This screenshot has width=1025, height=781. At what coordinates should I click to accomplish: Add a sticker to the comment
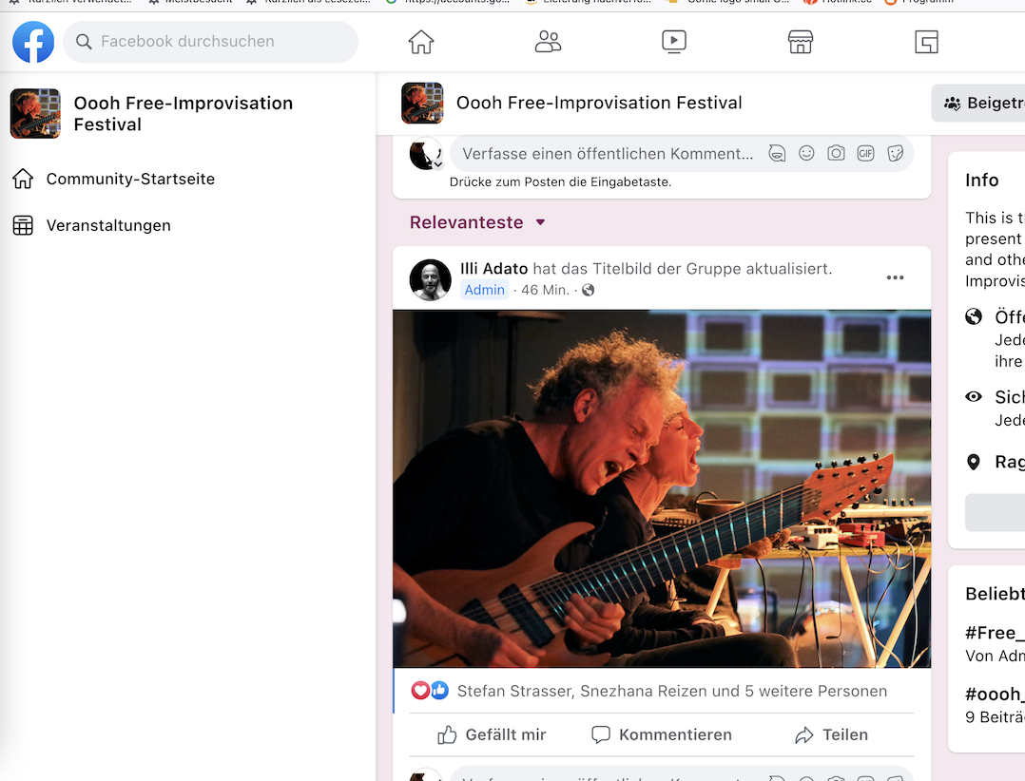tap(896, 154)
